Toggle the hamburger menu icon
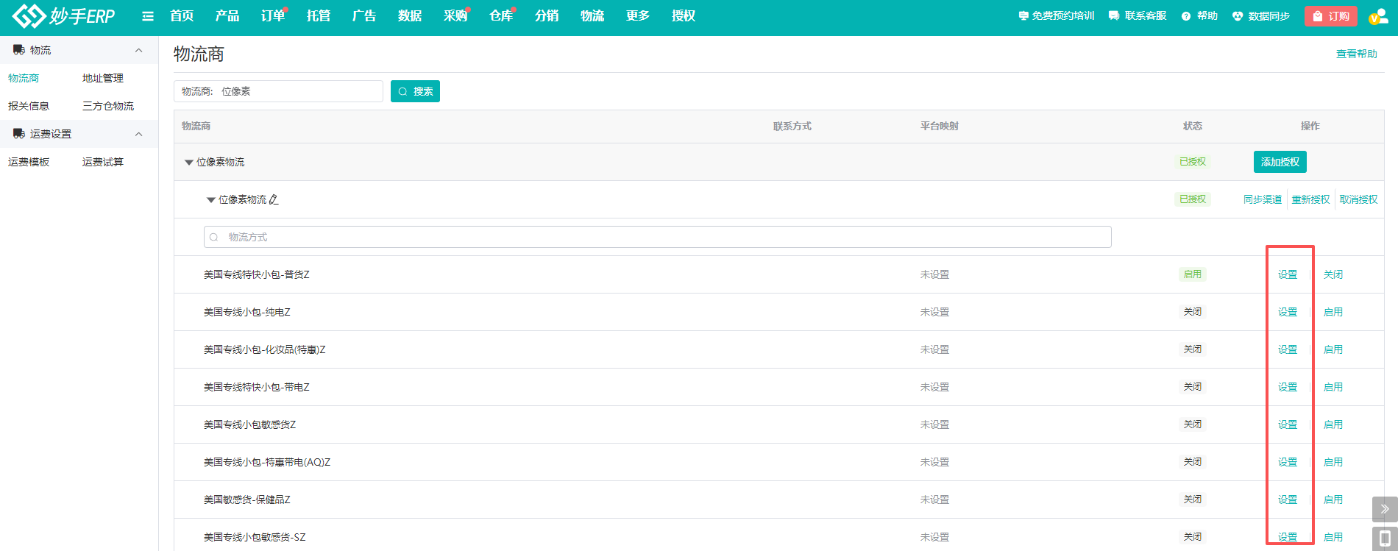This screenshot has width=1398, height=551. point(148,16)
